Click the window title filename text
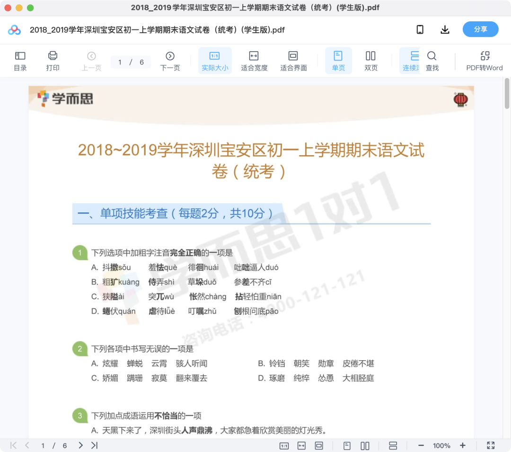Image resolution: width=511 pixels, height=452 pixels. tap(255, 8)
